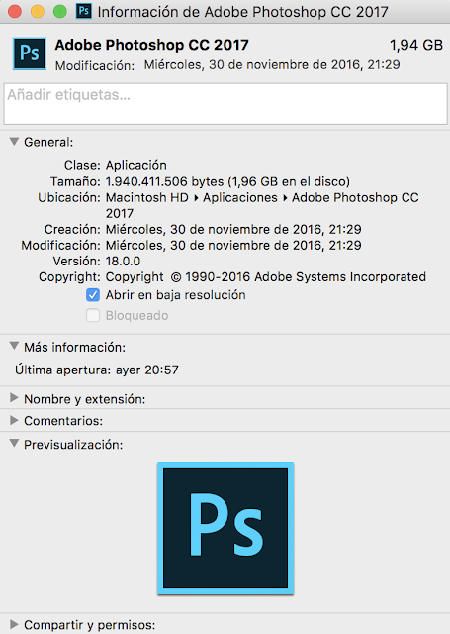This screenshot has height=634, width=450.
Task: Expand Compartir y permisos section
Action: point(14,624)
